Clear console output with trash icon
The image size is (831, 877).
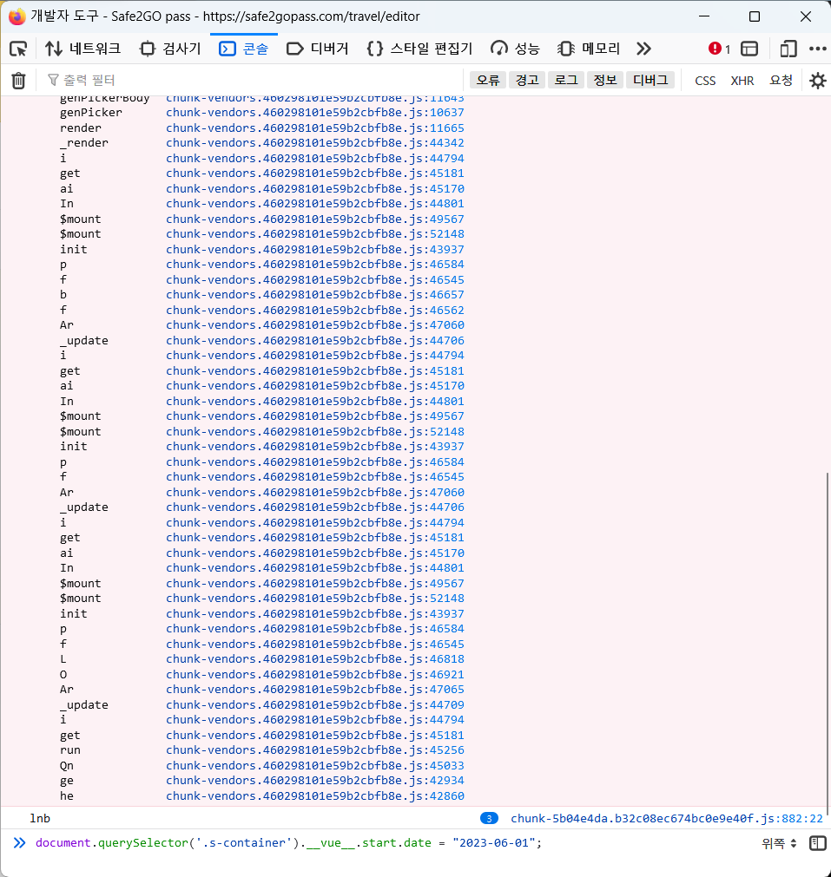pyautogui.click(x=18, y=81)
